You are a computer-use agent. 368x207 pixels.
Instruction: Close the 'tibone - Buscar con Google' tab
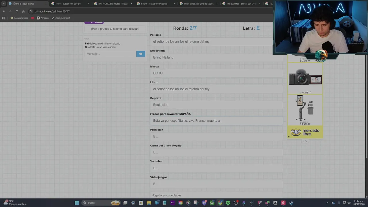click(174, 4)
